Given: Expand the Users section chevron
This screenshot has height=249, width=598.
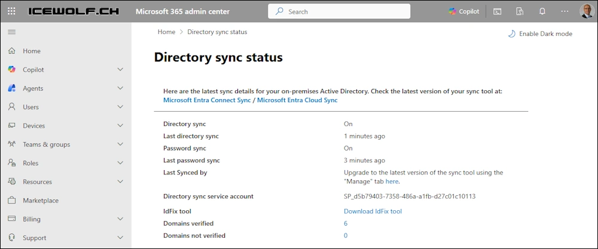Looking at the screenshot, I should [120, 107].
